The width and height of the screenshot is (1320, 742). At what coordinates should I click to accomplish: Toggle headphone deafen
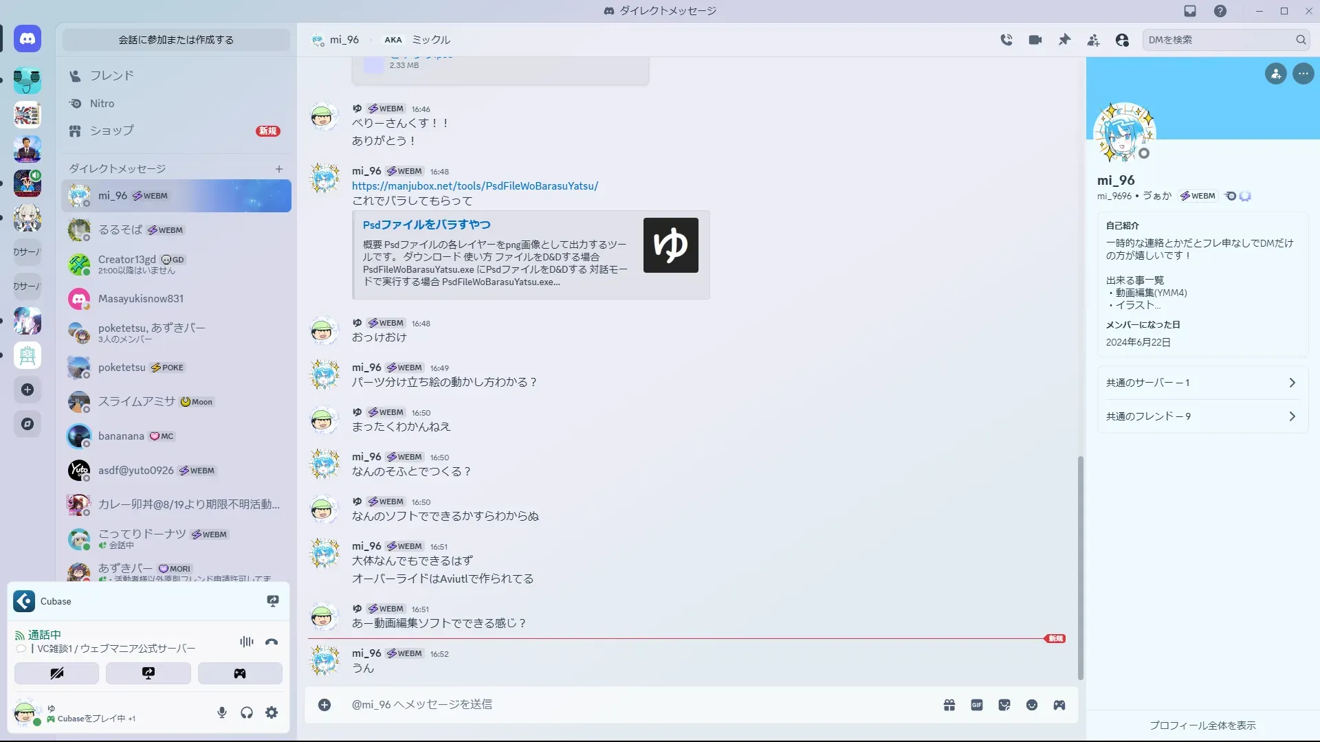247,712
